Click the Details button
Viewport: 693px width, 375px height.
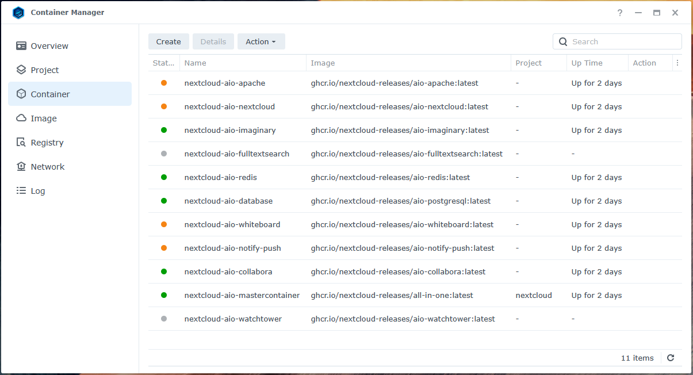point(213,41)
